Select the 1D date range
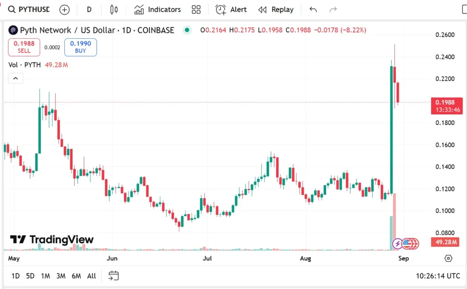467x289 pixels. click(16, 276)
